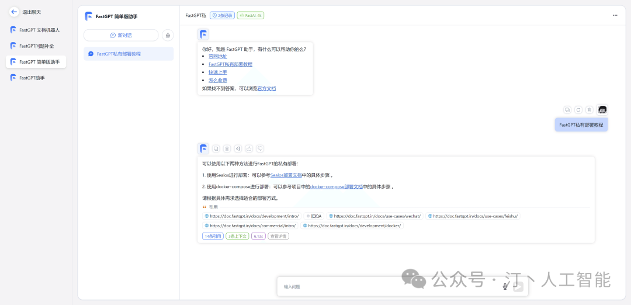Image resolution: width=631 pixels, height=305 pixels.
Task: Give the assistant reply a thumbs down
Action: click(260, 149)
